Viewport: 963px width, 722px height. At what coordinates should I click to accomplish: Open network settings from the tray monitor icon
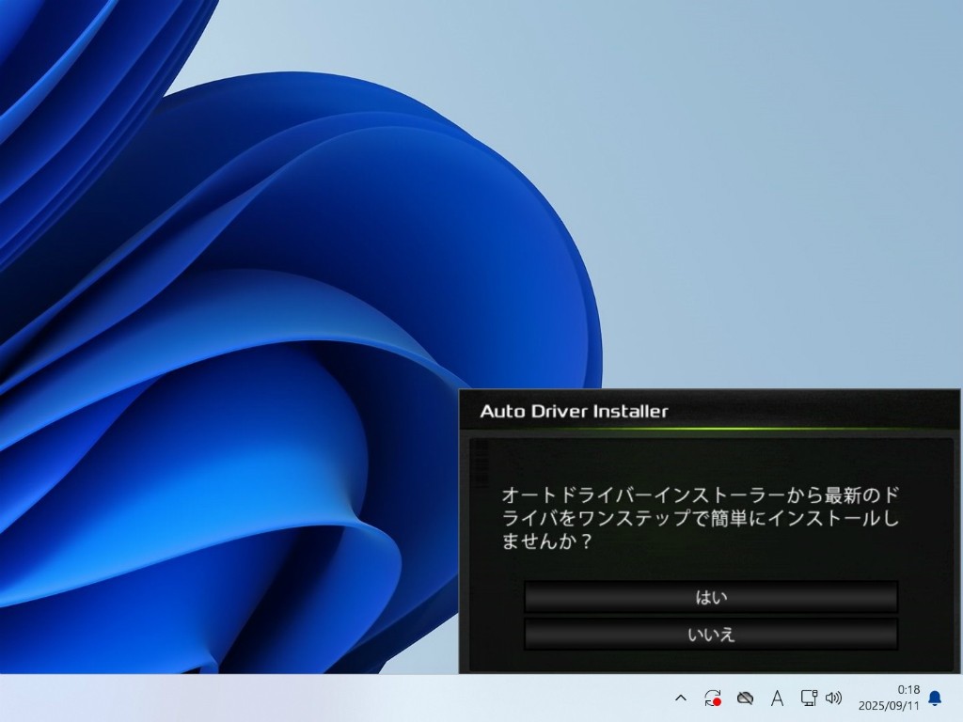[x=808, y=698]
